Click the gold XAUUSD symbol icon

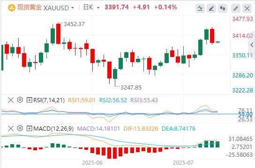coord(12,7)
